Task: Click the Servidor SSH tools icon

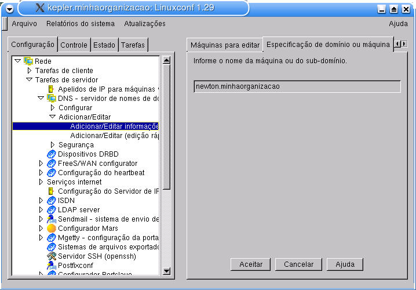Action: tap(51, 256)
